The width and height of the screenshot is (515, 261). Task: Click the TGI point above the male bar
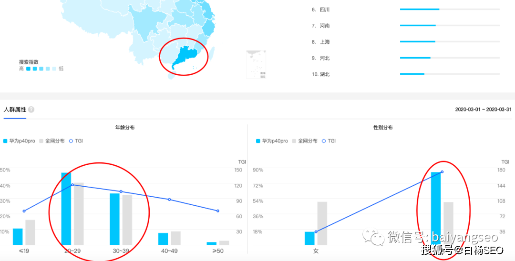(442, 172)
